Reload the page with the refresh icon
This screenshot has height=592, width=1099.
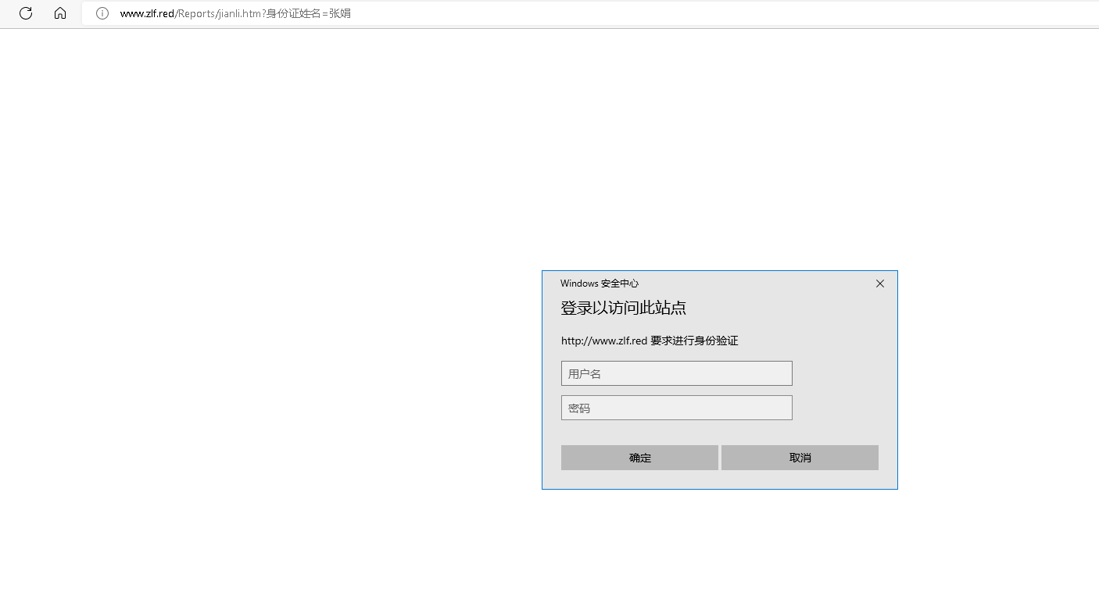coord(26,13)
